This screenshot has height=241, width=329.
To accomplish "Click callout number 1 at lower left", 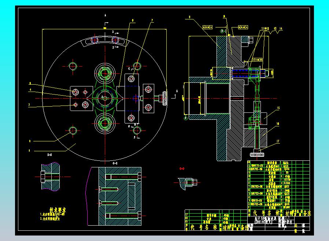I will point(29,151).
